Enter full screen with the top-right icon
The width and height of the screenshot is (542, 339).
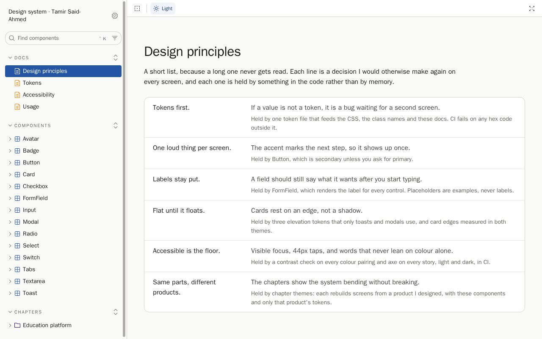pyautogui.click(x=532, y=8)
